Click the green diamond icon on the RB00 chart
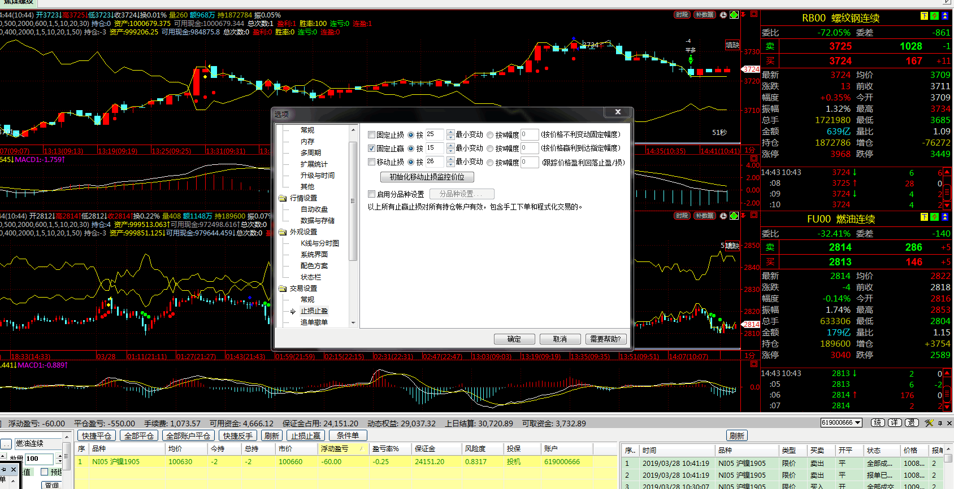Image resolution: width=954 pixels, height=489 pixels. (734, 15)
